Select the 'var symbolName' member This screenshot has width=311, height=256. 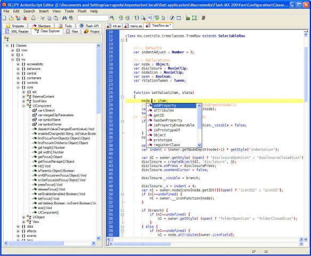pos(49,120)
